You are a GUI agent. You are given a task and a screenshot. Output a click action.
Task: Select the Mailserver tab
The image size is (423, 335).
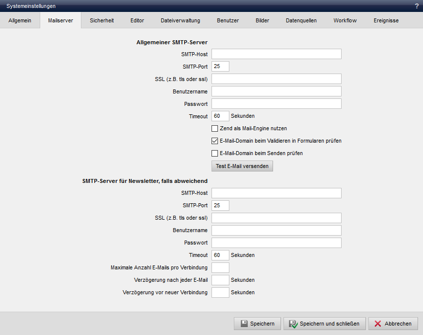point(61,20)
